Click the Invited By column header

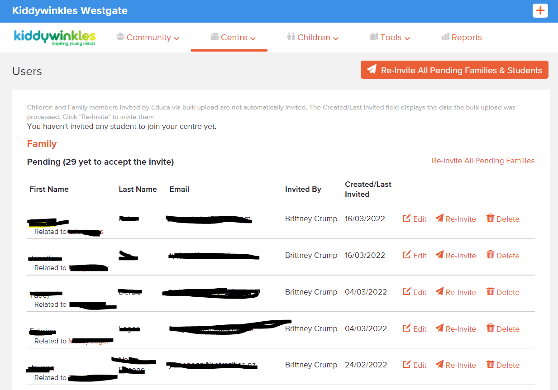303,189
